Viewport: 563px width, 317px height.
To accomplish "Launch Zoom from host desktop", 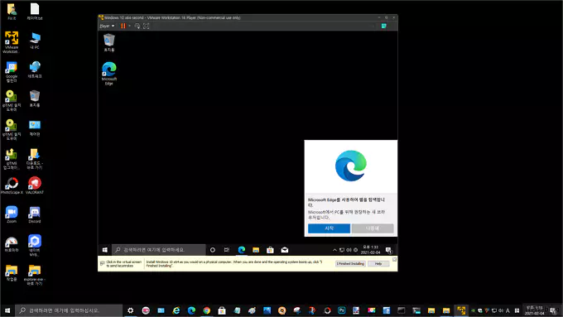I will (12, 214).
